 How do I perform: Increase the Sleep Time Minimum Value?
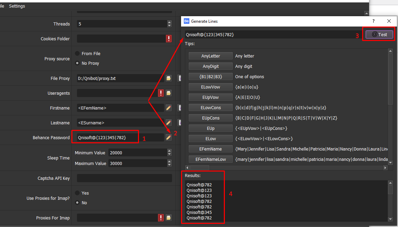(169, 151)
